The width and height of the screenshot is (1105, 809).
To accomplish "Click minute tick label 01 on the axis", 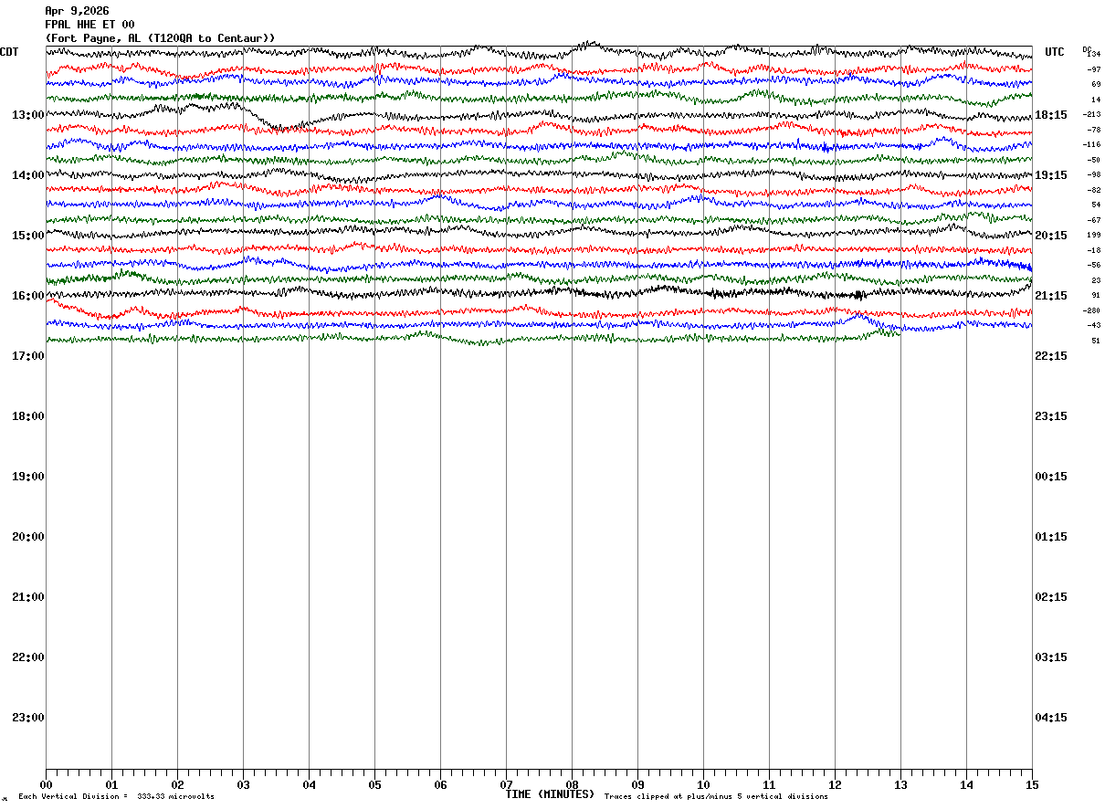I will tap(111, 785).
